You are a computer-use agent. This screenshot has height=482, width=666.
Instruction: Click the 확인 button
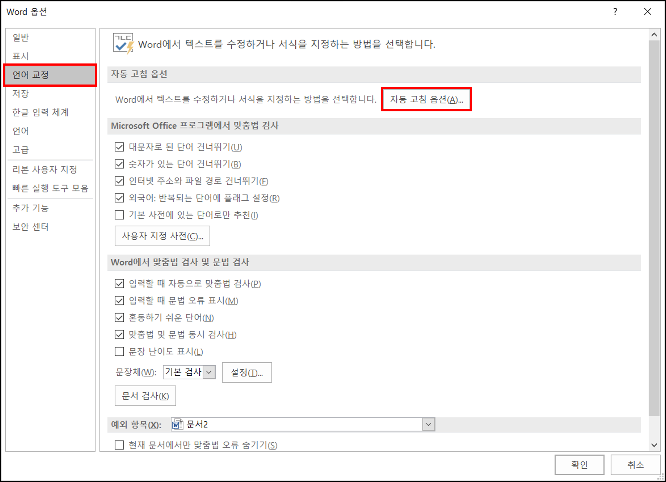point(580,465)
